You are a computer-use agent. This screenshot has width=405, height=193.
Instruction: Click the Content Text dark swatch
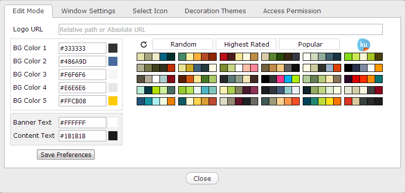pos(113,136)
